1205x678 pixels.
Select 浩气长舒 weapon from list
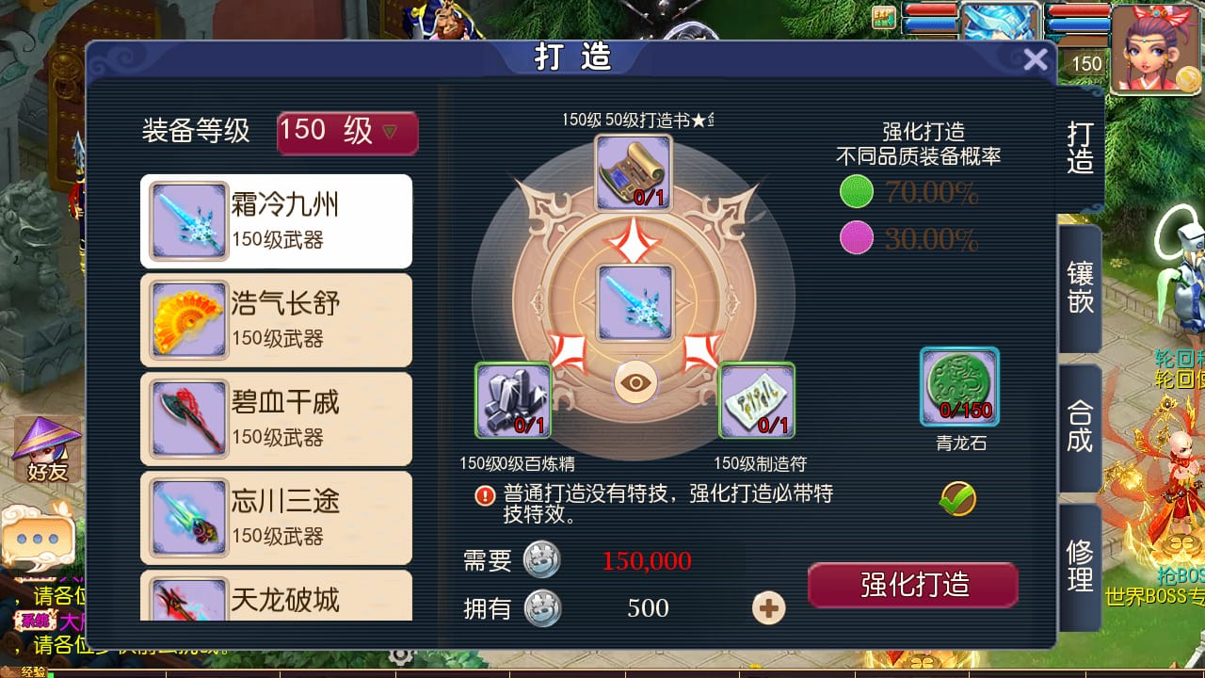point(276,320)
